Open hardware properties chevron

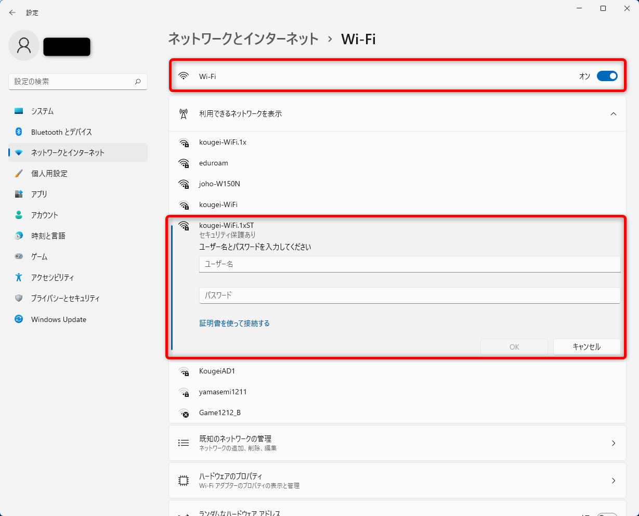(x=614, y=481)
